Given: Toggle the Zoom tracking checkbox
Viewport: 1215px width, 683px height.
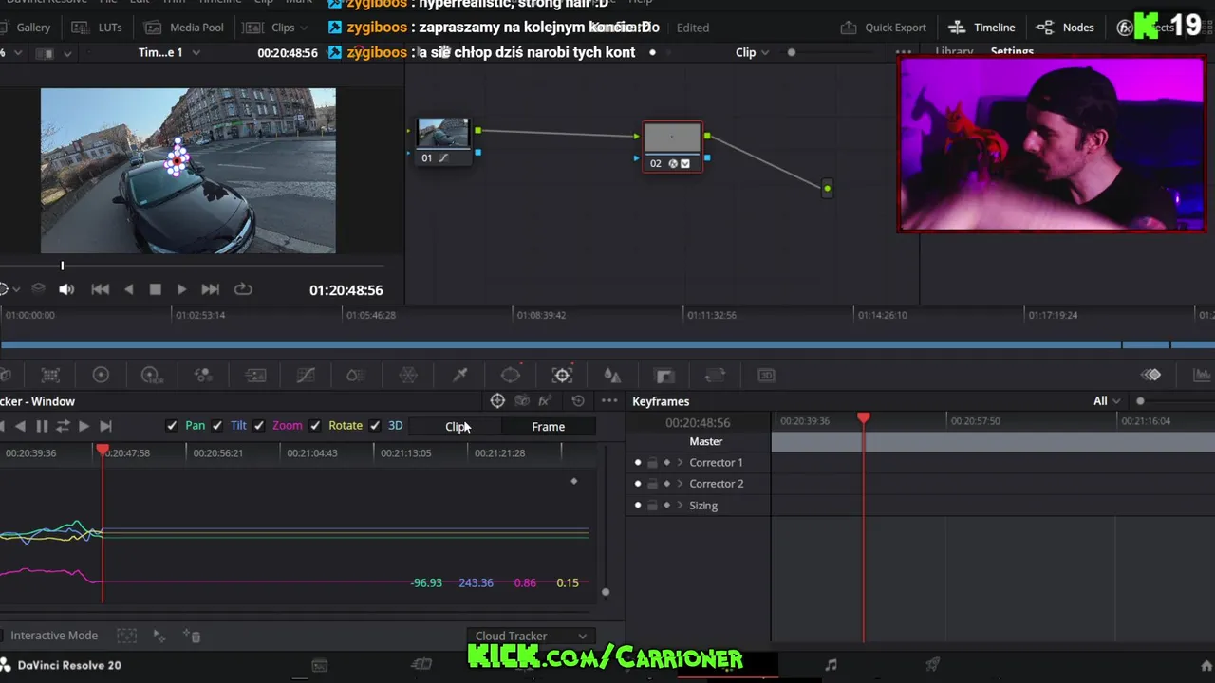Looking at the screenshot, I should point(259,426).
